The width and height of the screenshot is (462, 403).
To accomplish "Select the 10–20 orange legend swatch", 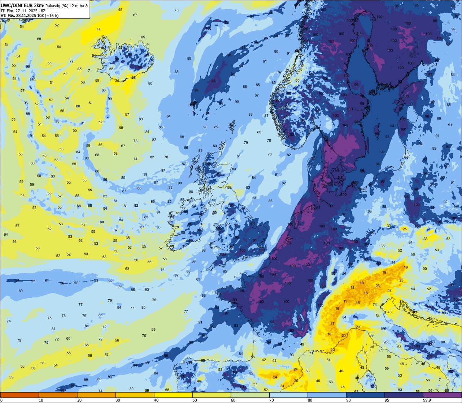I will pos(58,395).
